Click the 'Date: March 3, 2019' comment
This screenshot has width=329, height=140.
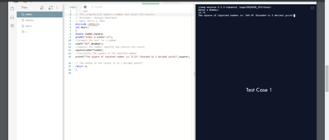click(90, 21)
